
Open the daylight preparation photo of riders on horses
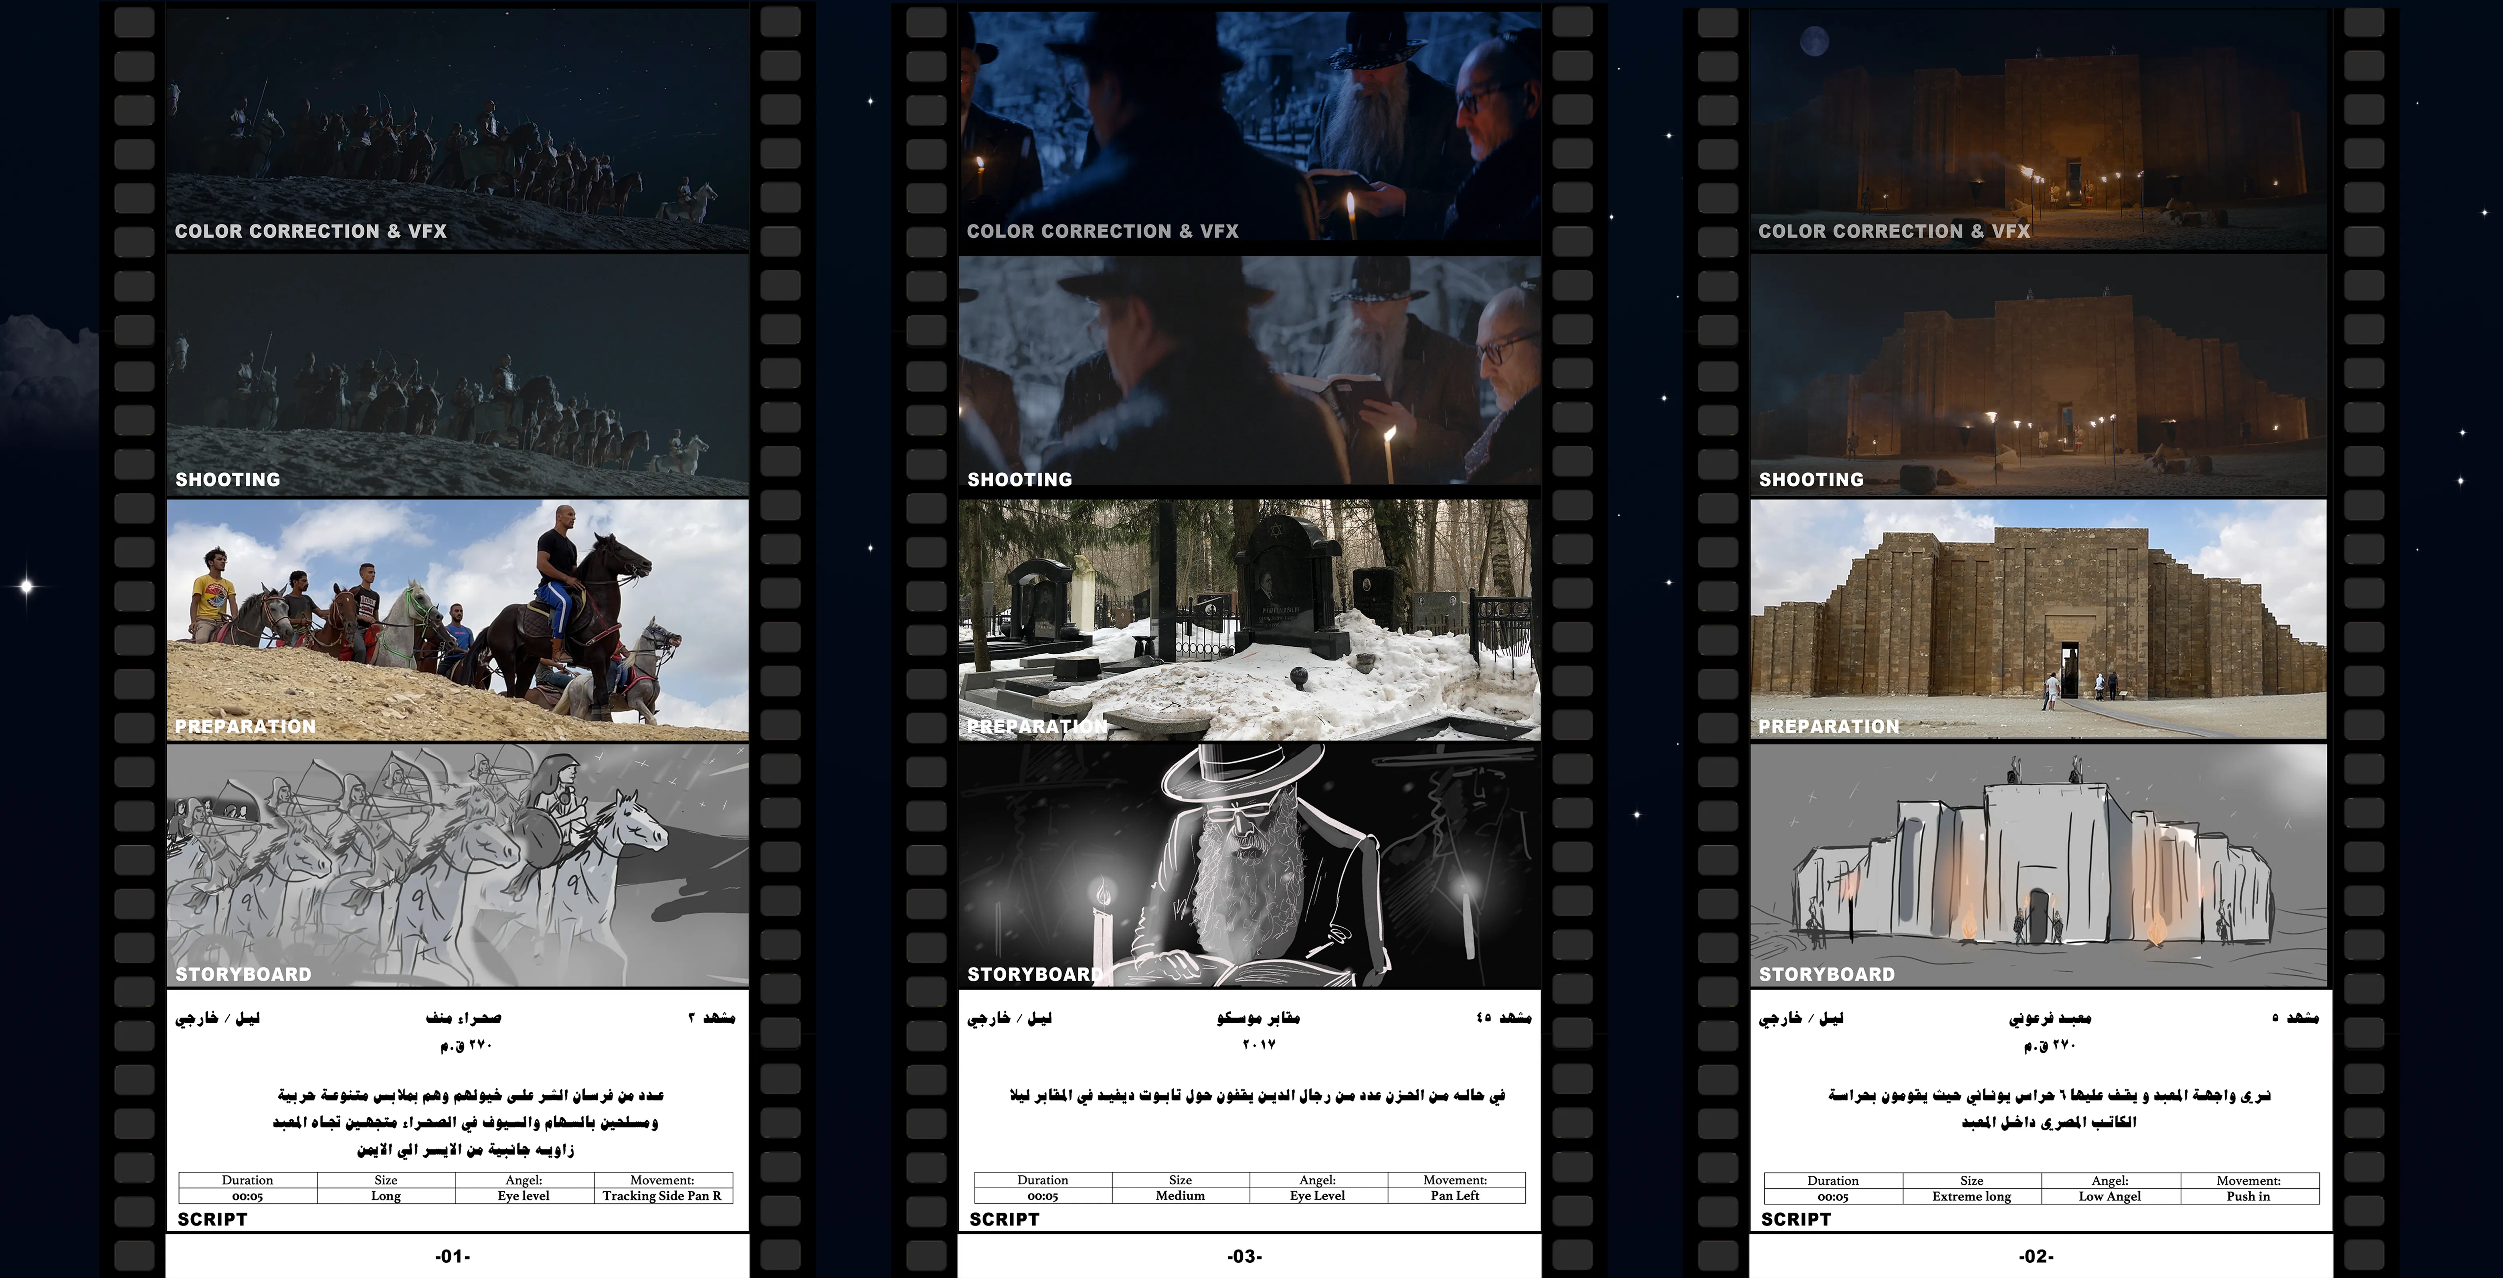click(458, 620)
